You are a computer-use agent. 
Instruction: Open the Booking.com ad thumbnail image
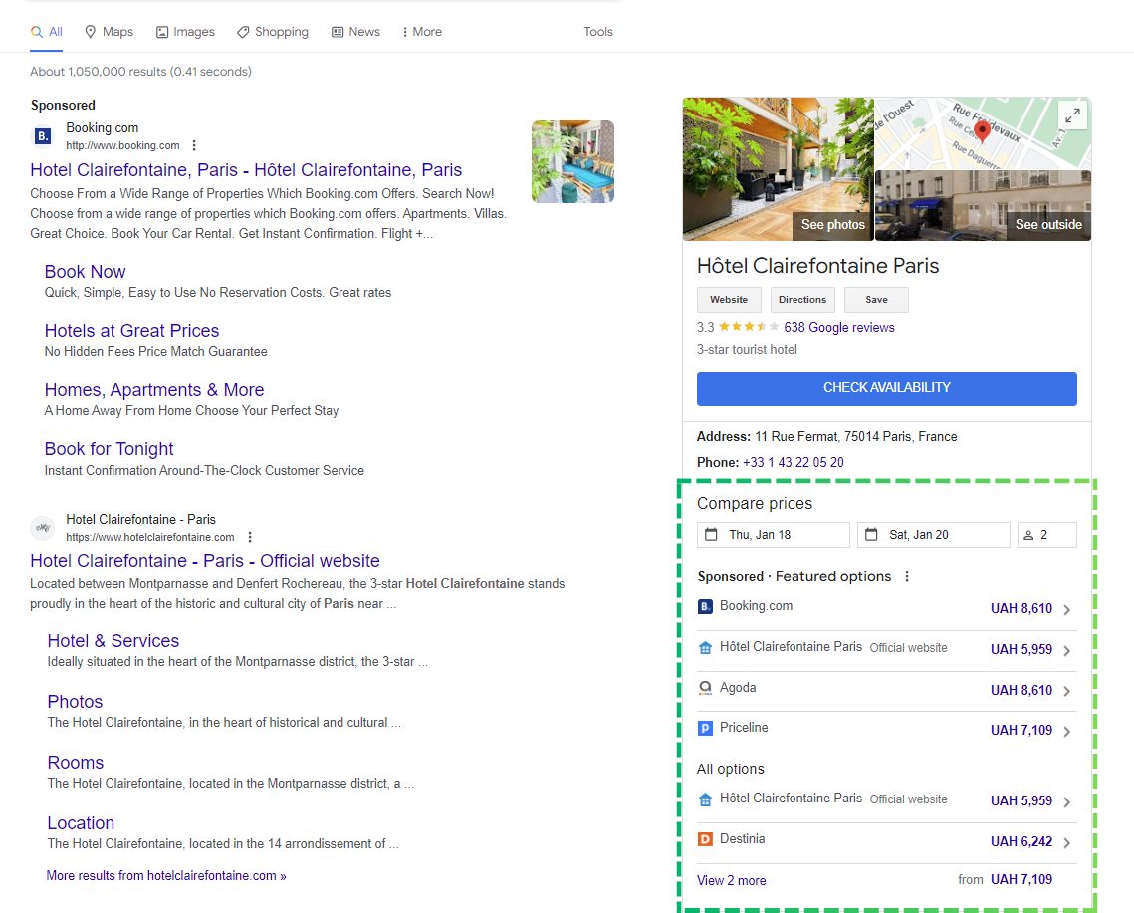click(x=572, y=161)
